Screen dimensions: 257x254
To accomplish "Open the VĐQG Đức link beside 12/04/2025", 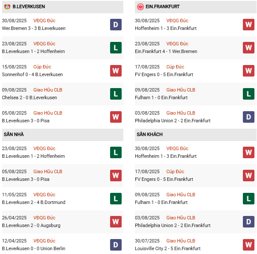I will click(x=44, y=241).
